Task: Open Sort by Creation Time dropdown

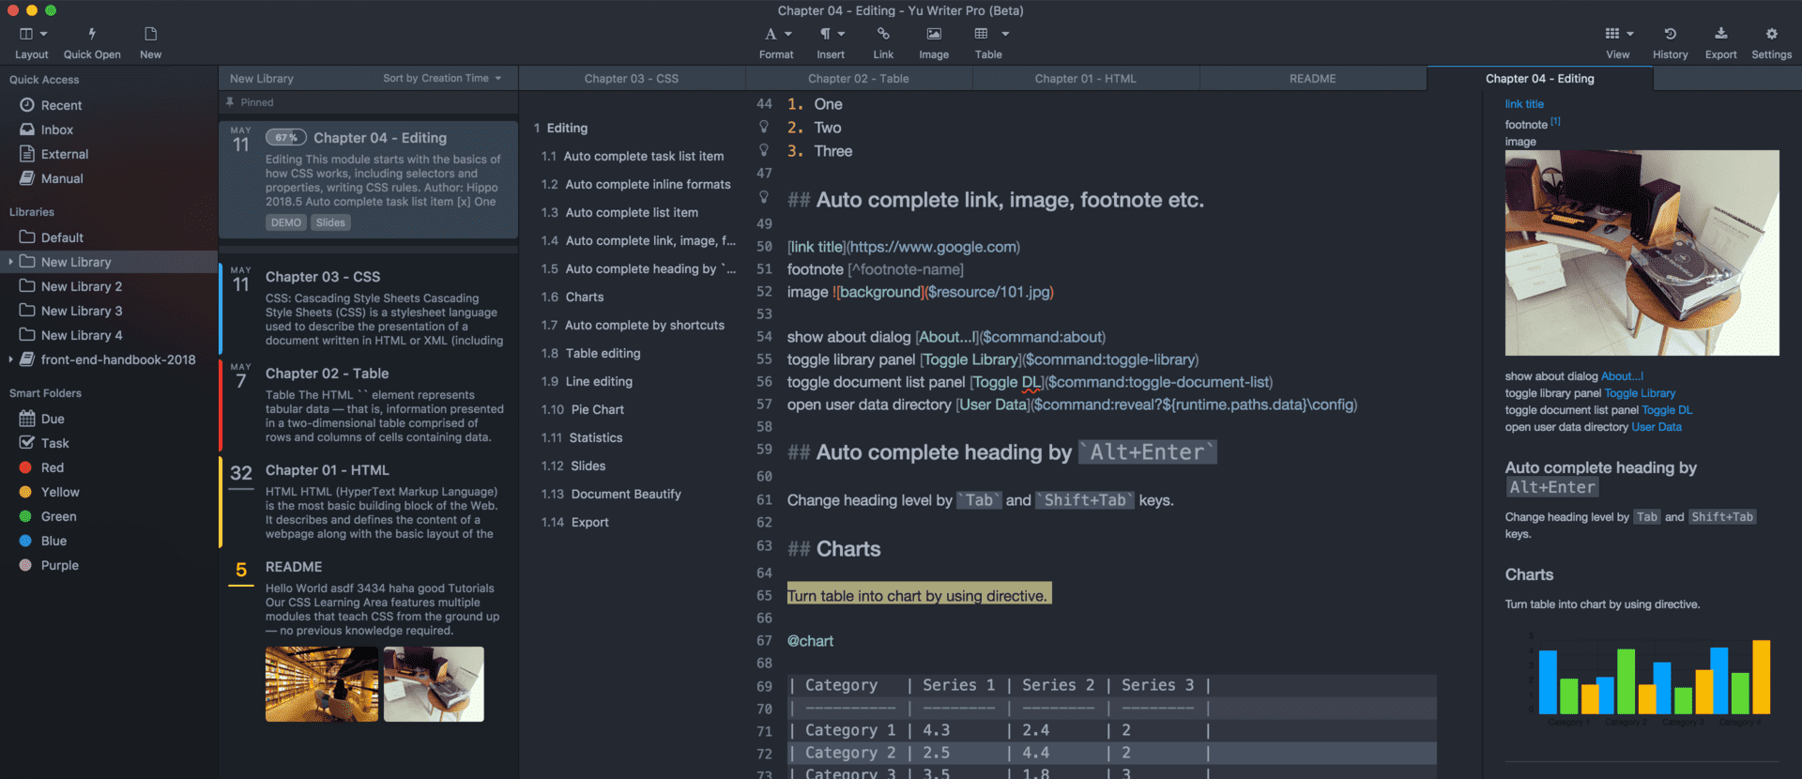Action: tap(442, 79)
